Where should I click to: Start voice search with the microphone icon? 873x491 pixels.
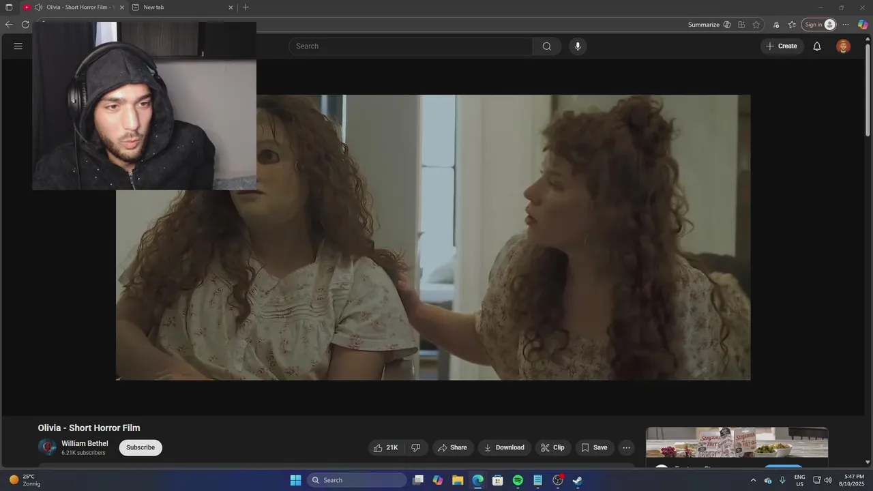578,46
